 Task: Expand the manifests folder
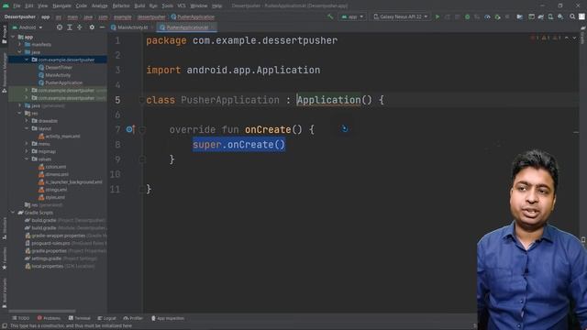click(x=20, y=45)
